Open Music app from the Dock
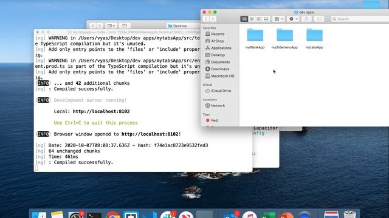The image size is (389, 218). click(249, 214)
